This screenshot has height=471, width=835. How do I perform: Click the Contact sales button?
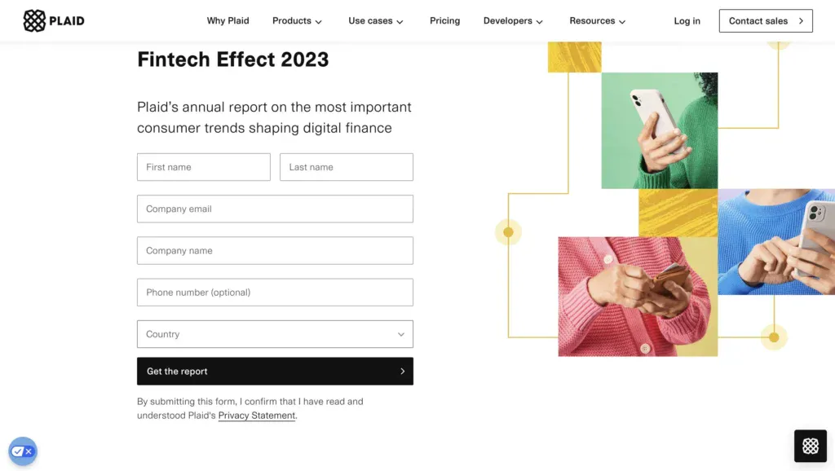(x=766, y=20)
